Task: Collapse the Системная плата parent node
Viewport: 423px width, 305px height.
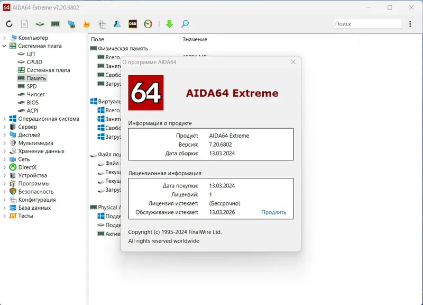Action: click(4, 46)
